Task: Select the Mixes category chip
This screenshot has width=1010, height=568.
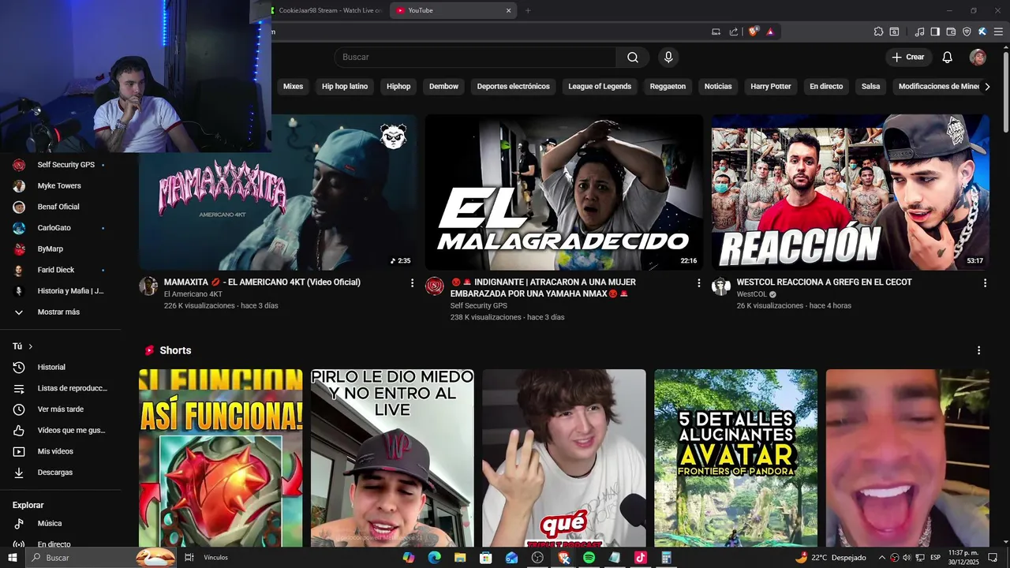Action: tap(293, 86)
